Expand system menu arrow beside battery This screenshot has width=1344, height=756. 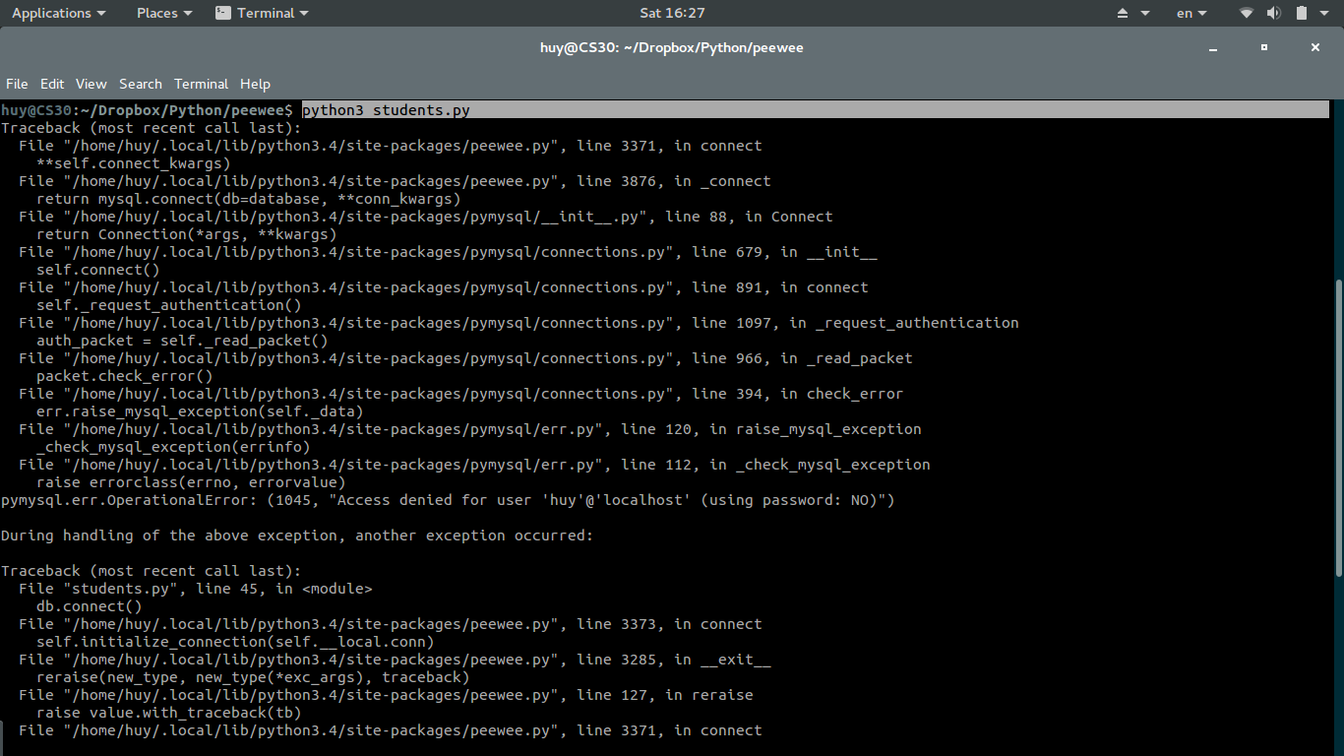pyautogui.click(x=1324, y=13)
